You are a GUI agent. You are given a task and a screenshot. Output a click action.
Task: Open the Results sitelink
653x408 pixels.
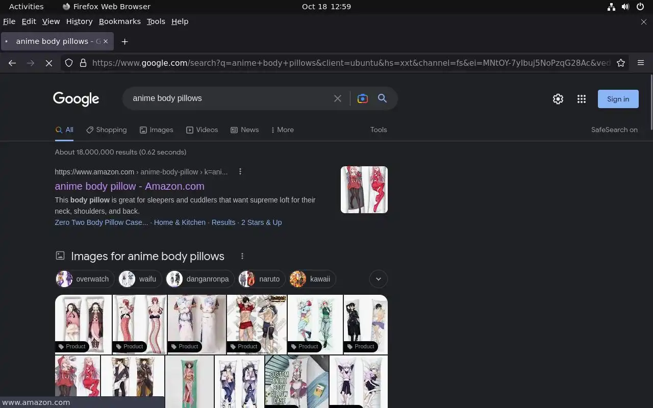click(223, 222)
